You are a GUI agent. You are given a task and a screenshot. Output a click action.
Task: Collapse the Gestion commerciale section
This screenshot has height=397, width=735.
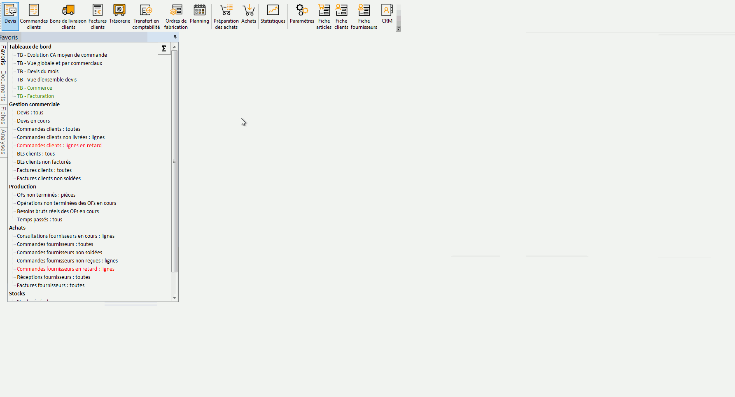tap(34, 104)
